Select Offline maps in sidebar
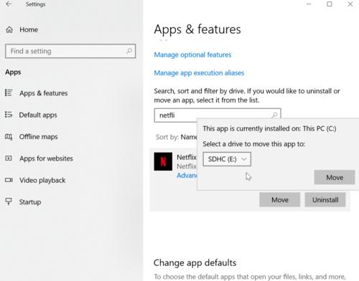Screen dimensions: 359x281 point(39,137)
